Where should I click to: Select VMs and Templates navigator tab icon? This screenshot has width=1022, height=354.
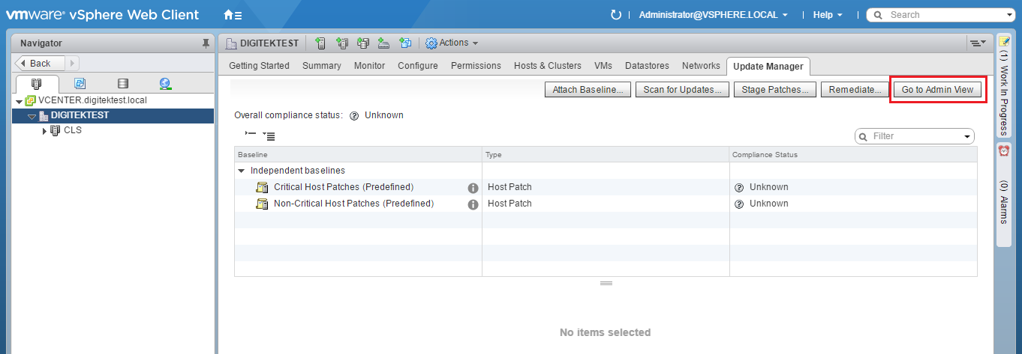click(80, 84)
